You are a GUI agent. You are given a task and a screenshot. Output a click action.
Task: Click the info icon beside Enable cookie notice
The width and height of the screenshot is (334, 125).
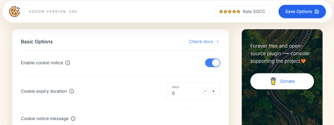(68, 63)
